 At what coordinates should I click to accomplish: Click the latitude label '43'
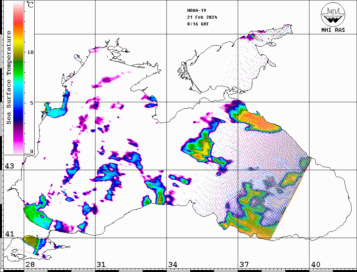[x=9, y=166]
